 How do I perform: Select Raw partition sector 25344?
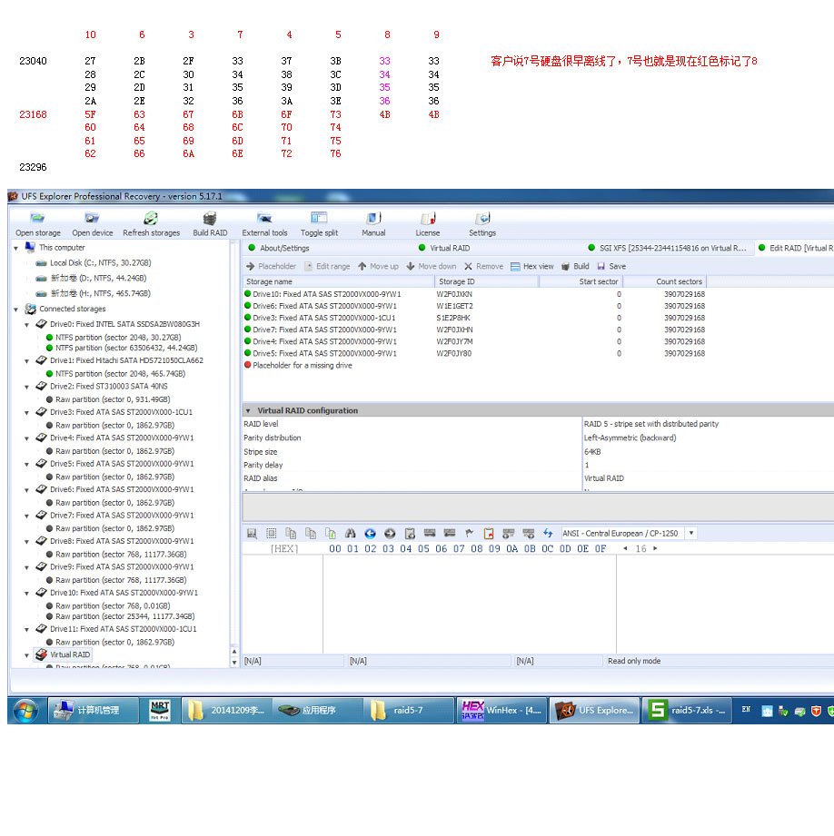tap(120, 616)
